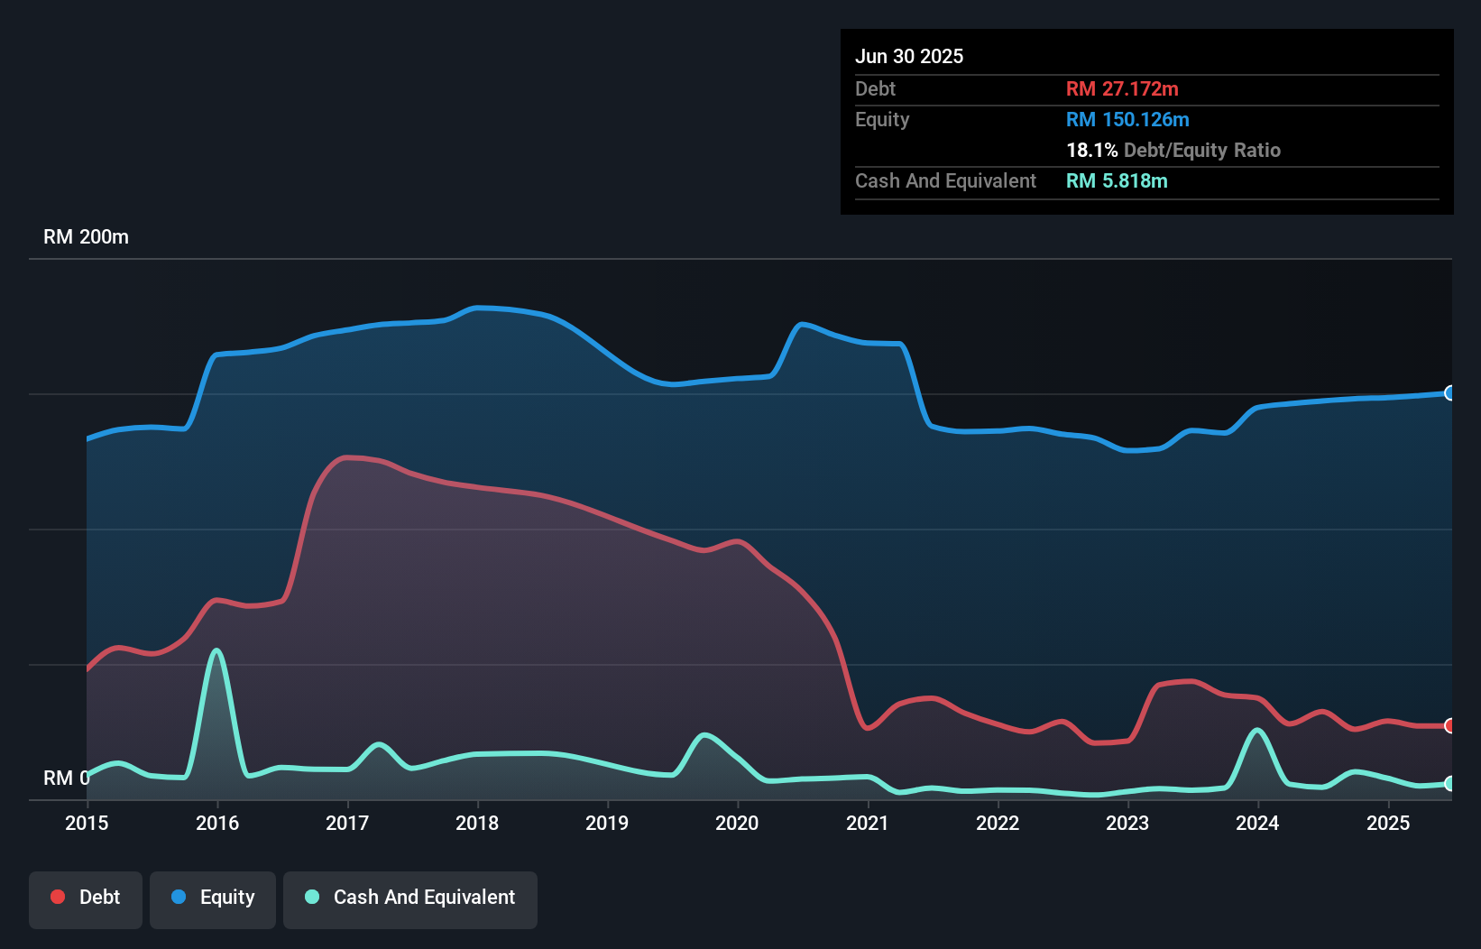Click the red Debt legend dot
1481x949 pixels.
(x=57, y=897)
